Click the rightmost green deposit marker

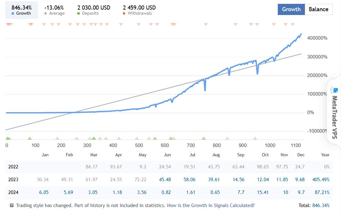[x=255, y=138]
